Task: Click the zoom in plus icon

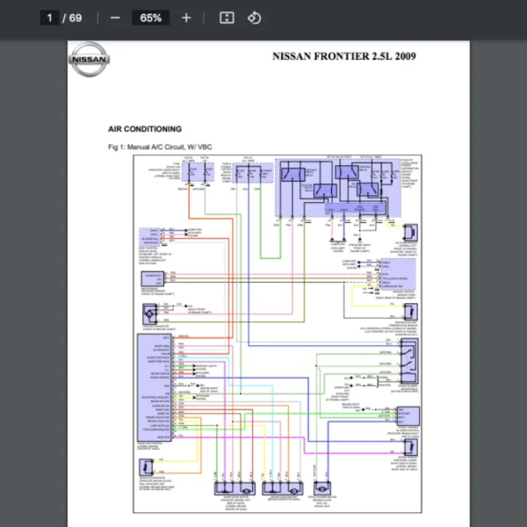Action: [185, 18]
